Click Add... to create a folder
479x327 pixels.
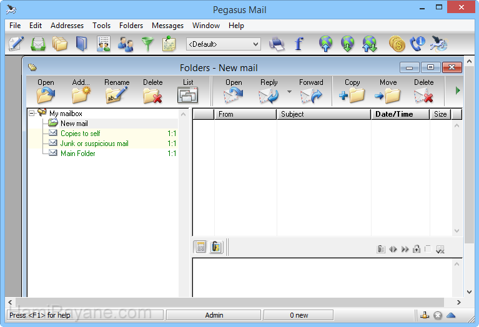(x=81, y=91)
